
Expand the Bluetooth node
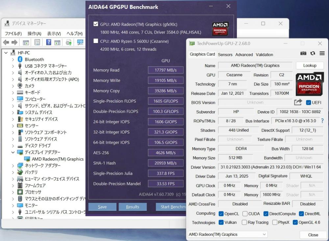point(13,60)
